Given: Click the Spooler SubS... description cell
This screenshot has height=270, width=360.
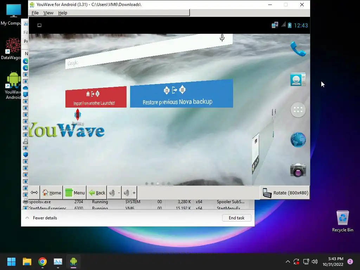Looking at the screenshot, I should (231, 202).
